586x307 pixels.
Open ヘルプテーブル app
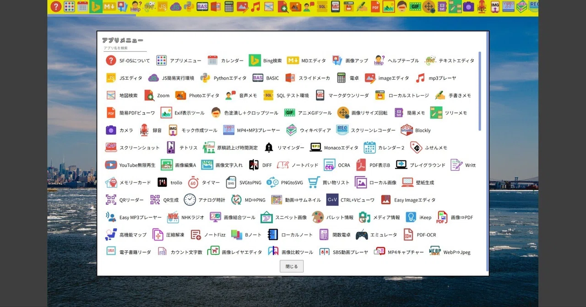(396, 60)
